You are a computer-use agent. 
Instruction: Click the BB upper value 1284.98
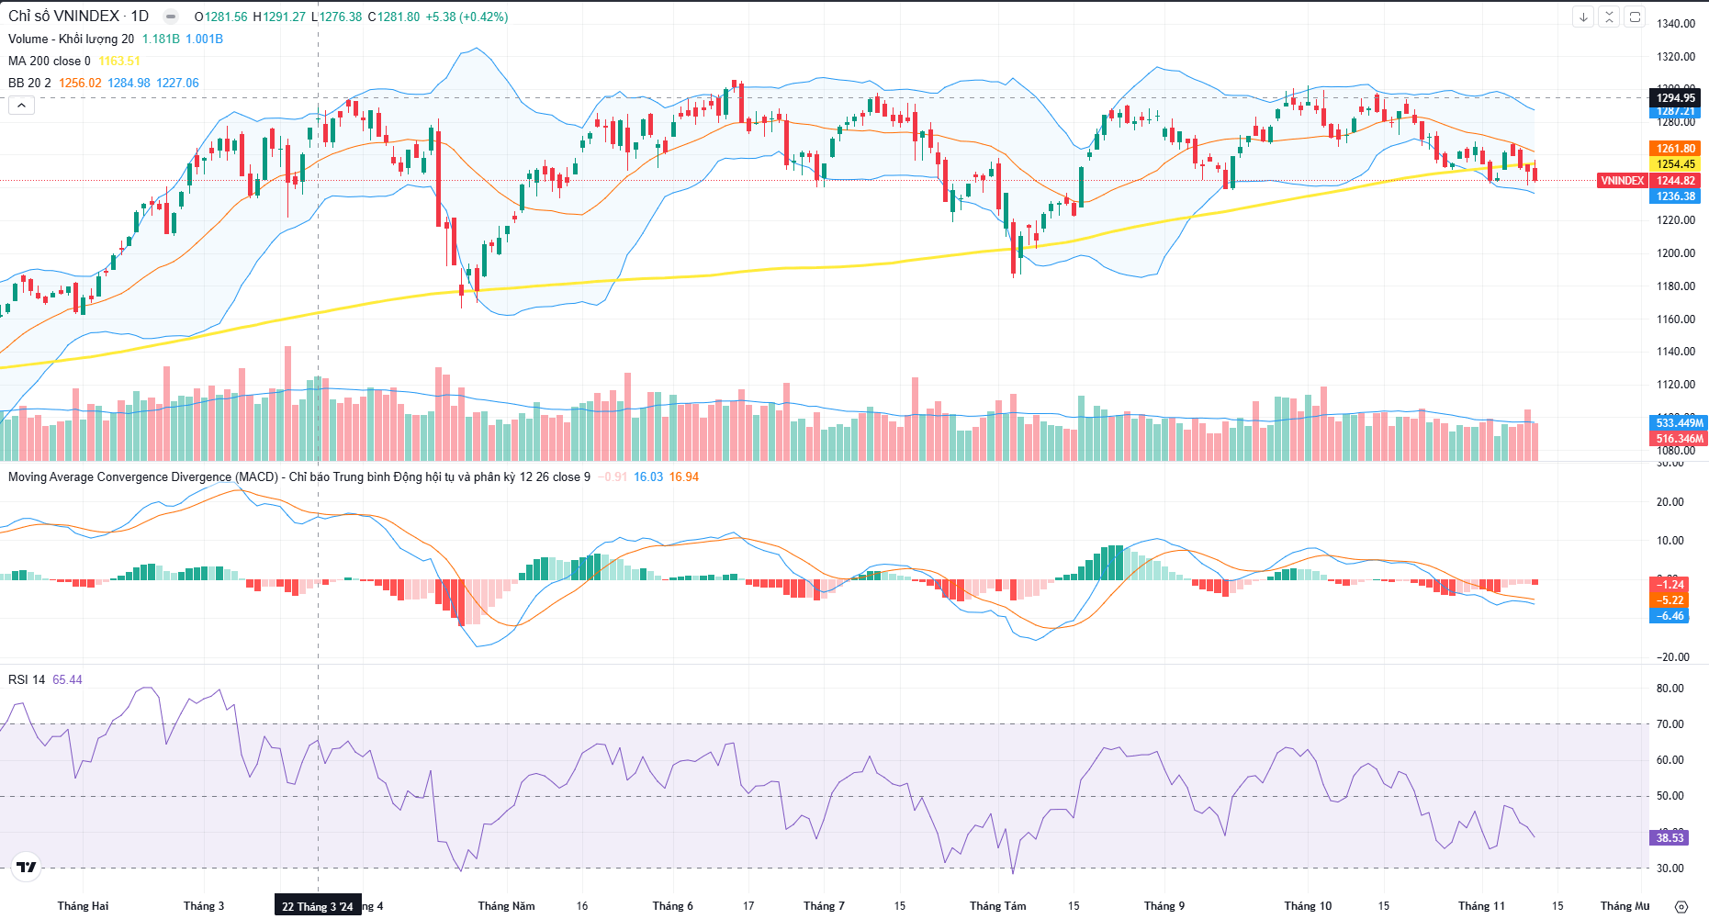129,83
